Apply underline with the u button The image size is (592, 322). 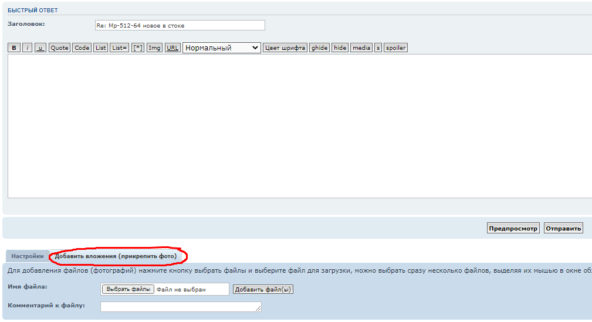pos(40,48)
